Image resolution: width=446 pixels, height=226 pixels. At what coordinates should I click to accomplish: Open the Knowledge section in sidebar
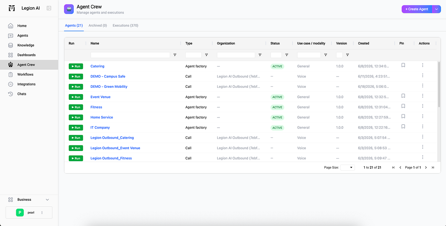click(x=26, y=45)
